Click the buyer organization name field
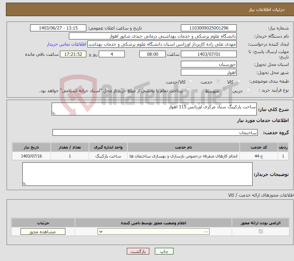Image resolution: width=294 pixels, height=261 pixels. click(153, 36)
